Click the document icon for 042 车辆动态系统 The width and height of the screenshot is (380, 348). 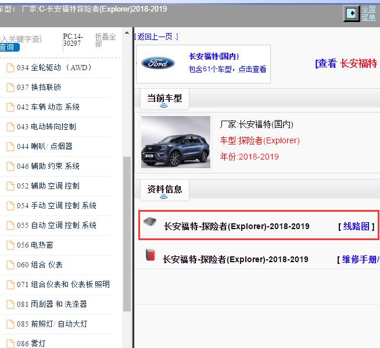10,107
